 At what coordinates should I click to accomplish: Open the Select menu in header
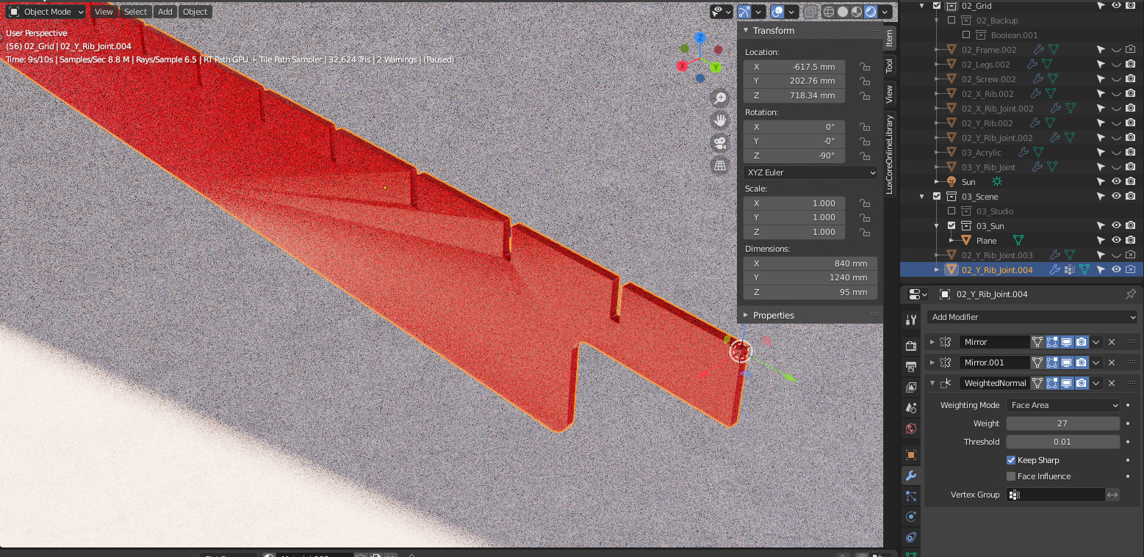(135, 12)
